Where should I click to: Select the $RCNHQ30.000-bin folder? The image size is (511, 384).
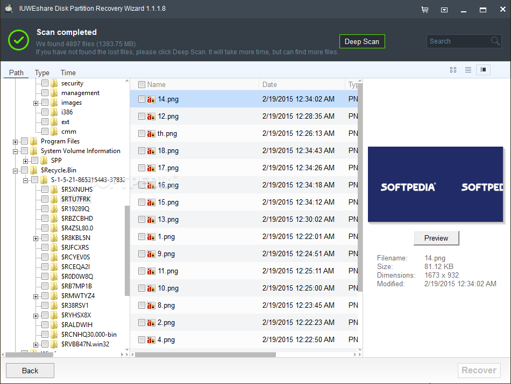[89, 335]
